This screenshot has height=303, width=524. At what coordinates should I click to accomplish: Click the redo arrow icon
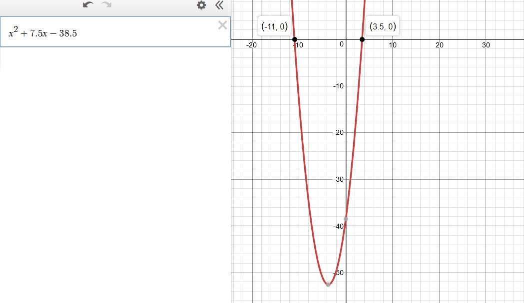click(106, 5)
